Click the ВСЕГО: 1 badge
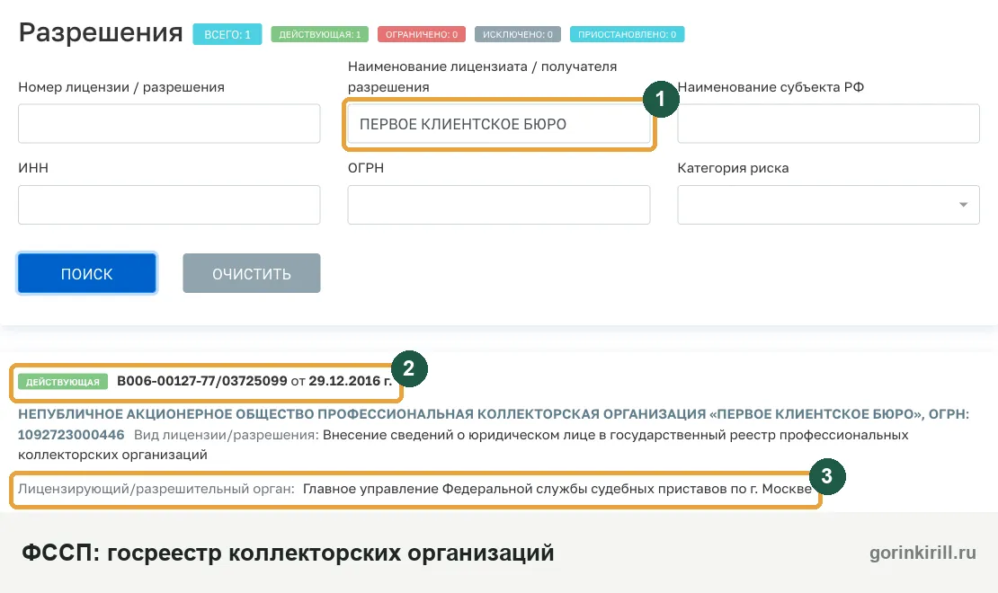 point(227,34)
